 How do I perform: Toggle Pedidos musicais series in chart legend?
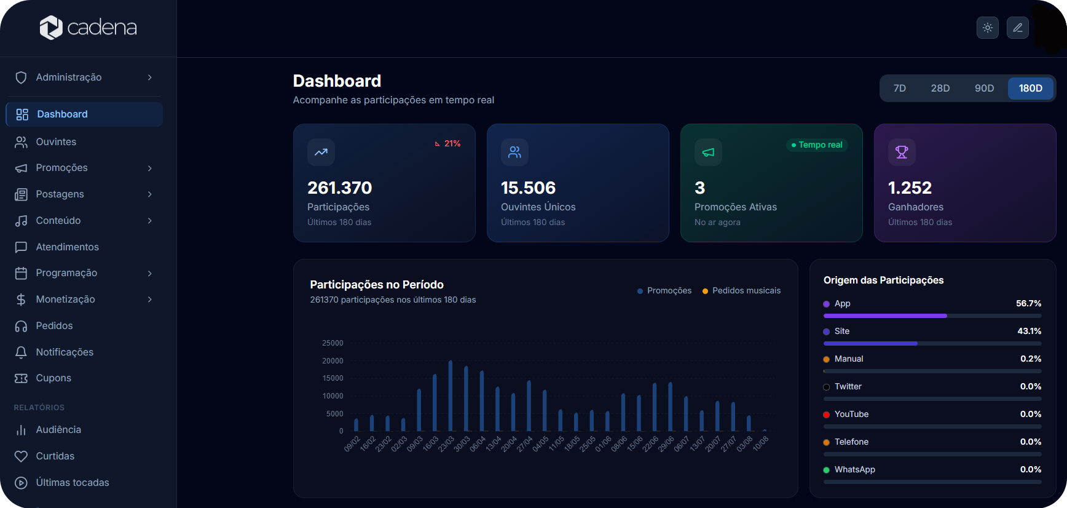[741, 291]
